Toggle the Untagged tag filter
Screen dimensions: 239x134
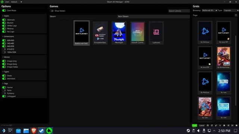[x=4, y=96]
